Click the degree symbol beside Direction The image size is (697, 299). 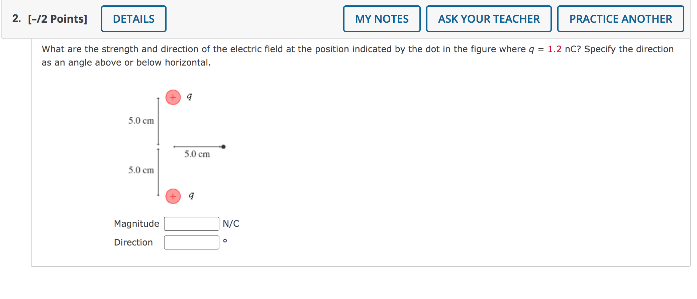tap(225, 240)
